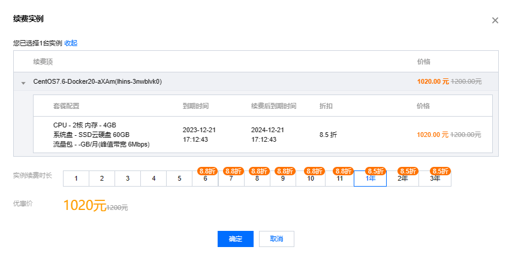This screenshot has height=259, width=512.
Task: Pick the 7 month duration option
Action: point(231,178)
